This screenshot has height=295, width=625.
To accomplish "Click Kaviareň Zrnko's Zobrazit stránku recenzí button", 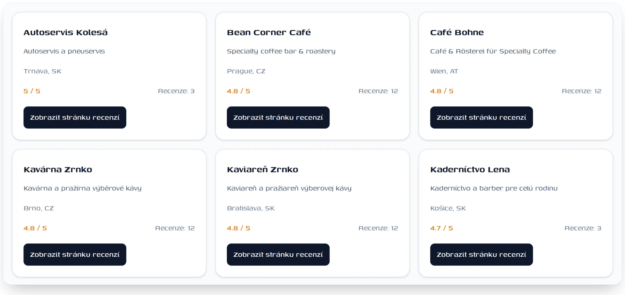I will coord(278,255).
